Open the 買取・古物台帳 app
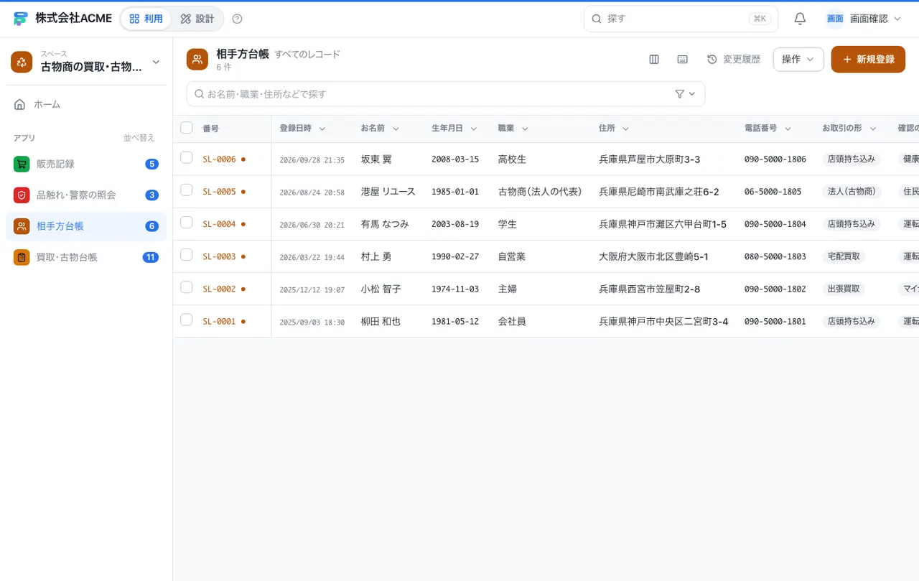 click(x=86, y=257)
